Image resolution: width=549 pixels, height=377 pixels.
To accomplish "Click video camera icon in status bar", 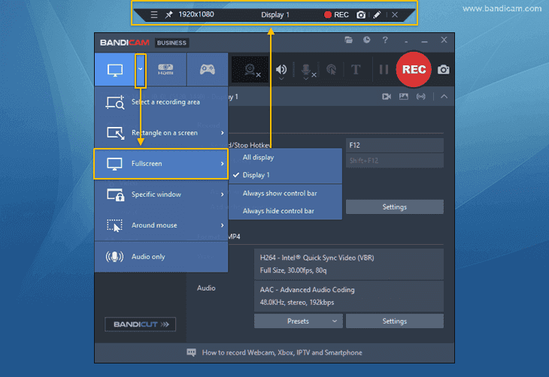I will tap(387, 97).
